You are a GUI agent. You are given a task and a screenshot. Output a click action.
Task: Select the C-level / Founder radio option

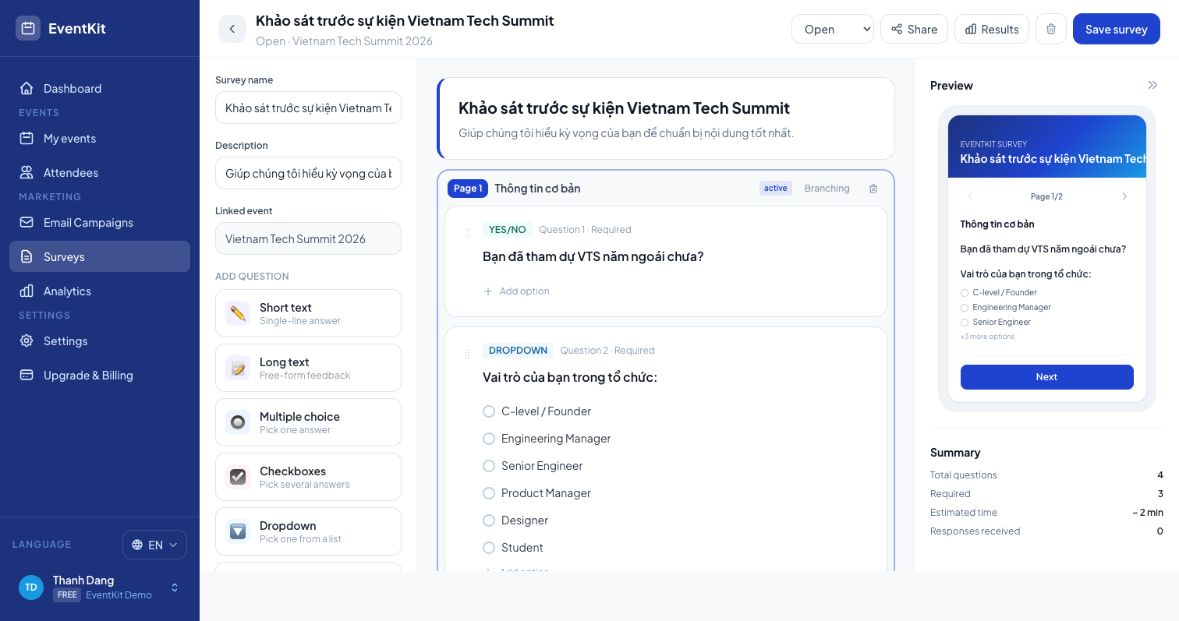point(489,411)
